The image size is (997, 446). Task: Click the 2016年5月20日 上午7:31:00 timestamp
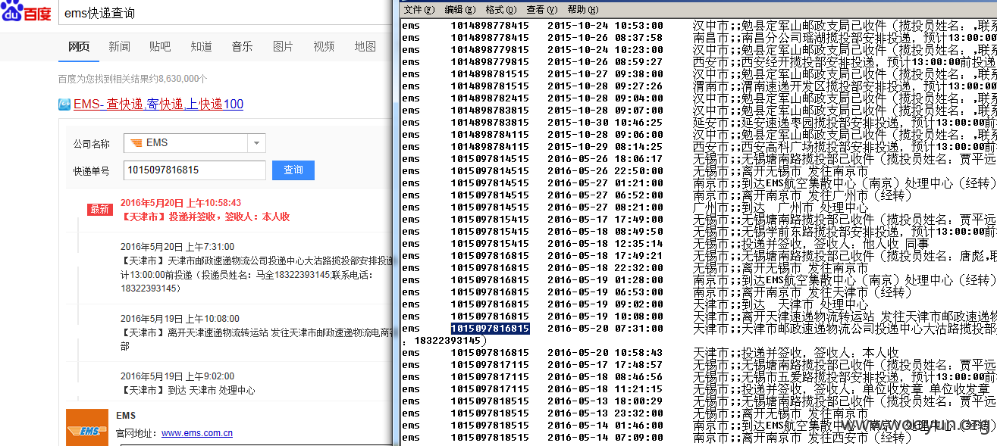pyautogui.click(x=177, y=247)
